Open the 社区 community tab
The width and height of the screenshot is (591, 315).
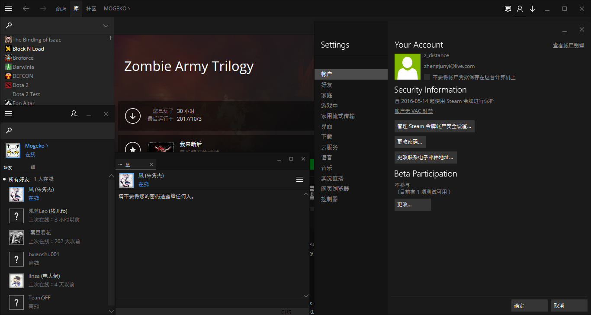(91, 9)
